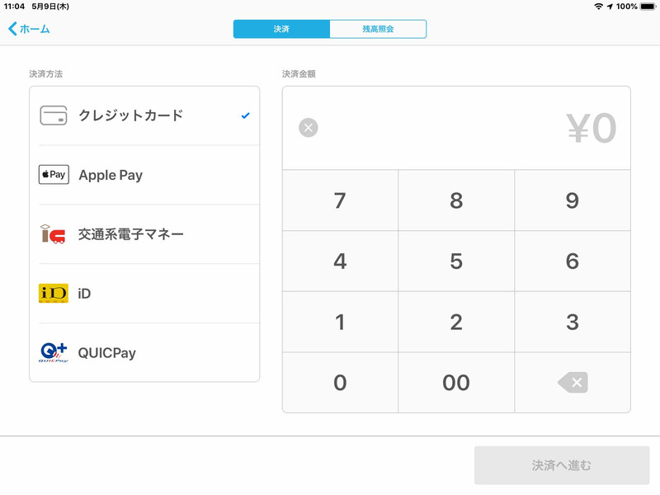The height and width of the screenshot is (495, 660).
Task: Click the back chevron next to ホーム
Action: click(x=11, y=28)
